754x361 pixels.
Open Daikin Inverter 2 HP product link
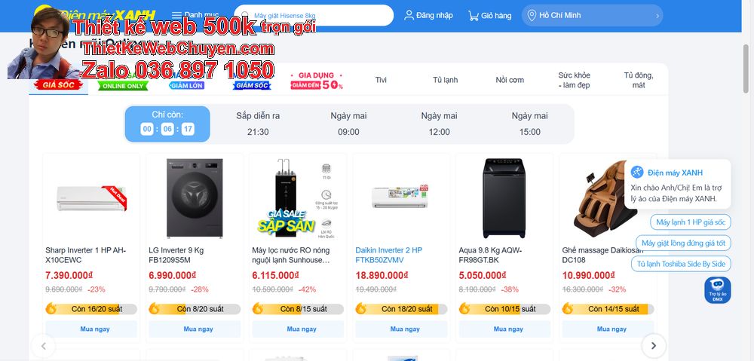coord(388,255)
